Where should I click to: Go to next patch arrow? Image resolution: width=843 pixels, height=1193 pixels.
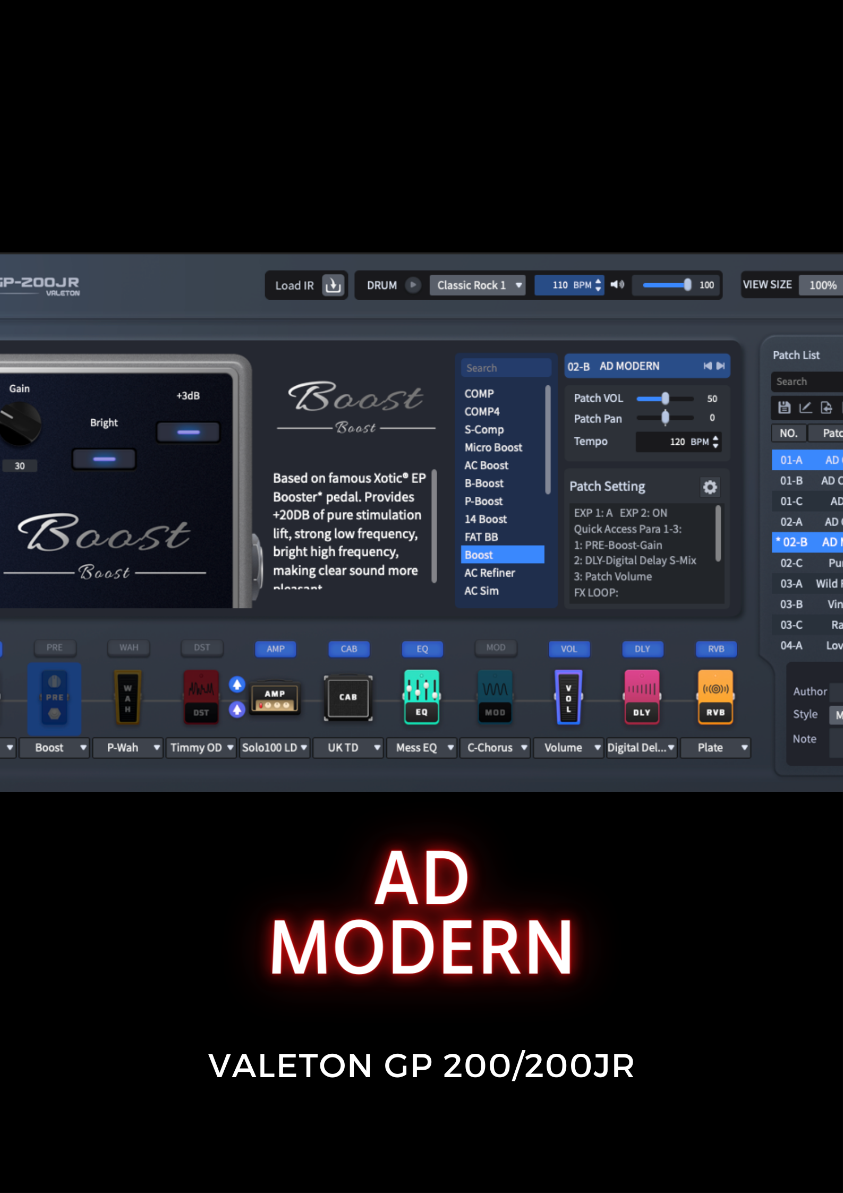point(720,366)
